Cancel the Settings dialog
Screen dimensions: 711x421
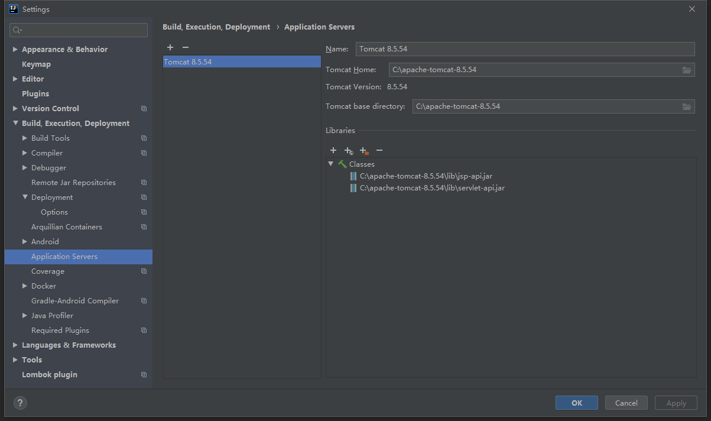[626, 403]
